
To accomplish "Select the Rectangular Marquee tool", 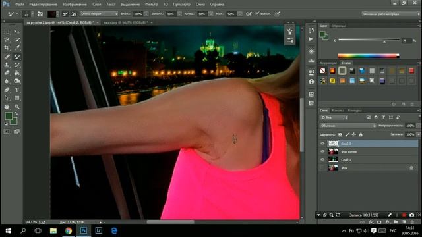I will (7, 32).
